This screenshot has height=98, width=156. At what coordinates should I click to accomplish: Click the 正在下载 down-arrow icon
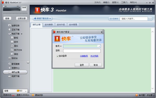(x=9, y=30)
